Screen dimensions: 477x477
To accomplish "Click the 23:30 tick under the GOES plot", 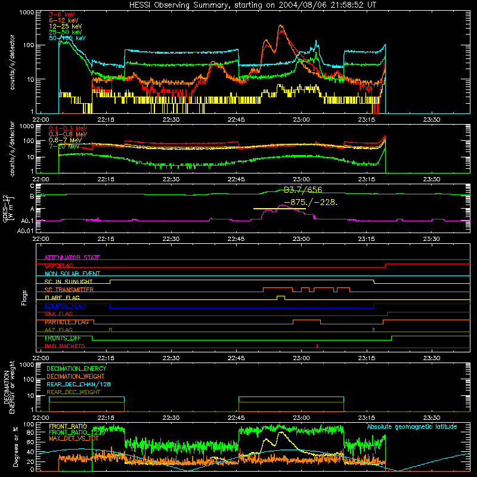I will coord(431,239).
